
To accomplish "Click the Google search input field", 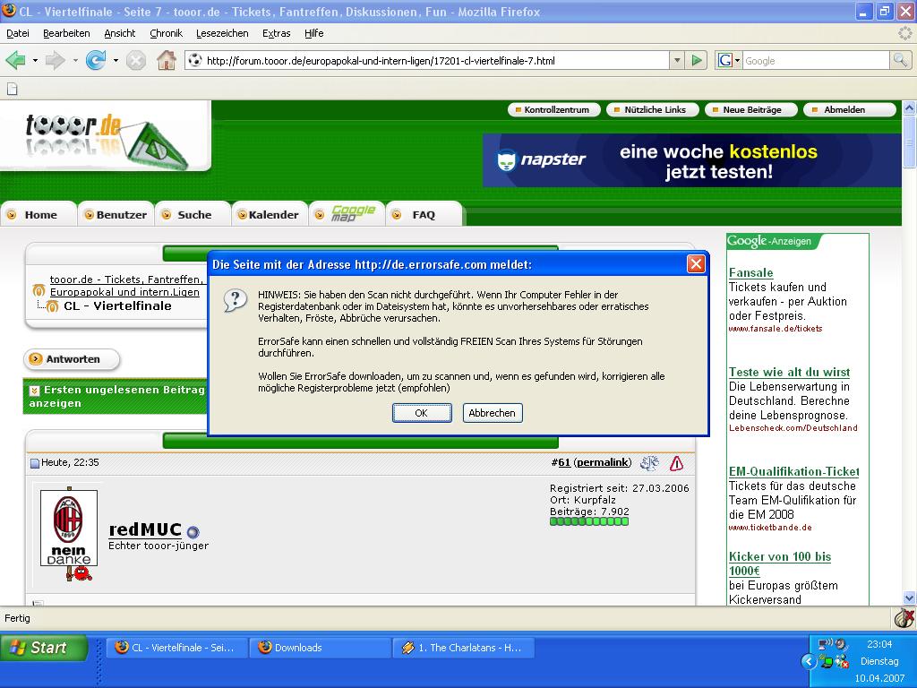I will (x=815, y=60).
